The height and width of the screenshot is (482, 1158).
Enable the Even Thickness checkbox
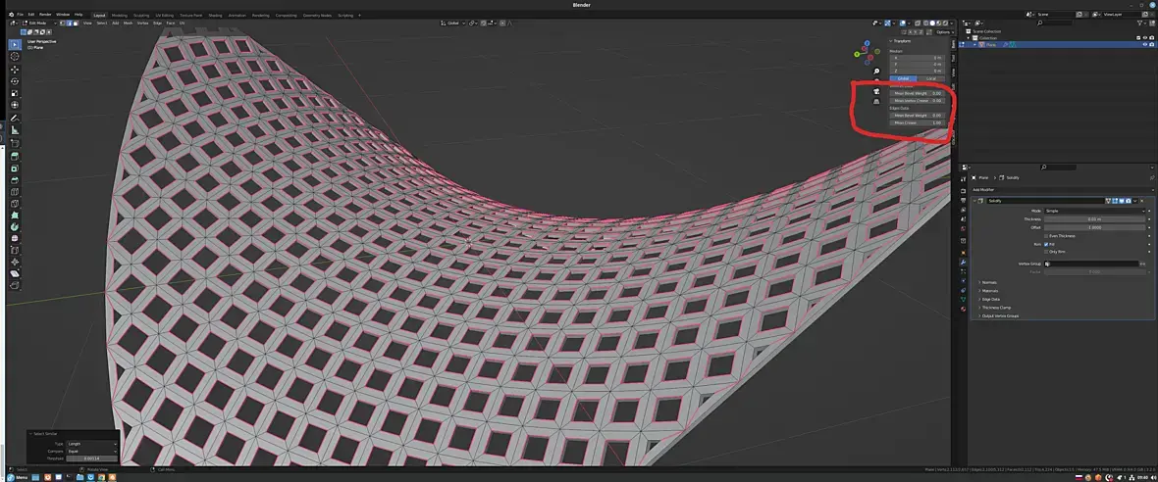tap(1046, 236)
